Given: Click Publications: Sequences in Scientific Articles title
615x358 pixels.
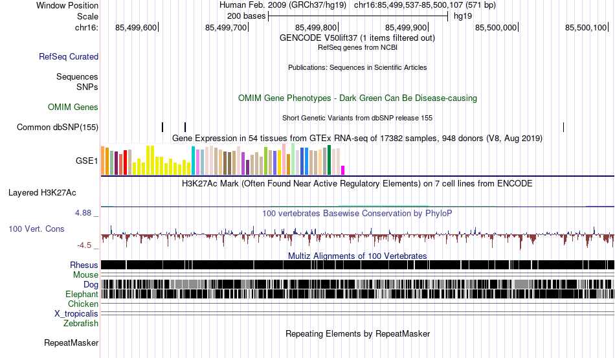Looking at the screenshot, I should (357, 67).
